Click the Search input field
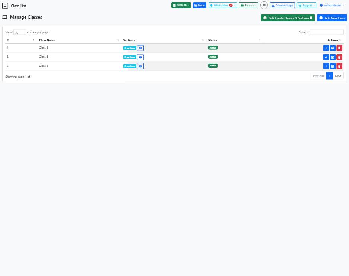 tap(327, 32)
